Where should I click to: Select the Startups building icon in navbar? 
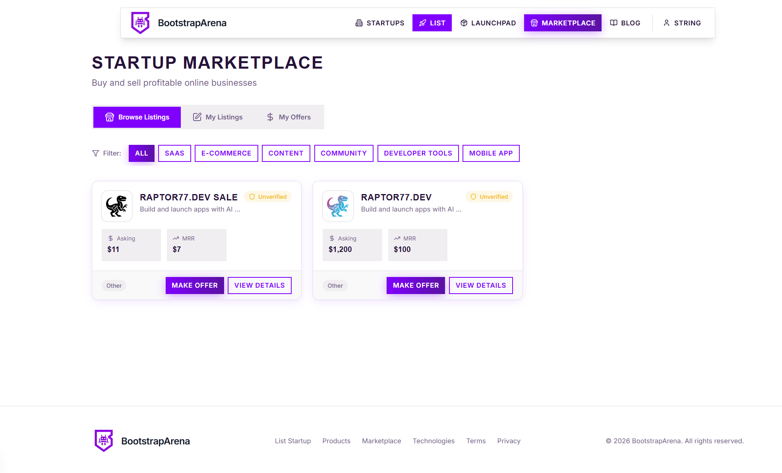point(359,23)
